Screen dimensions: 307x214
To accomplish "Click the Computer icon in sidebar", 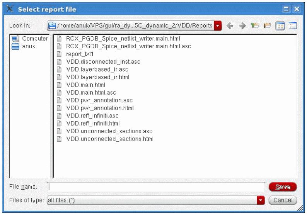I will [x=15, y=39].
